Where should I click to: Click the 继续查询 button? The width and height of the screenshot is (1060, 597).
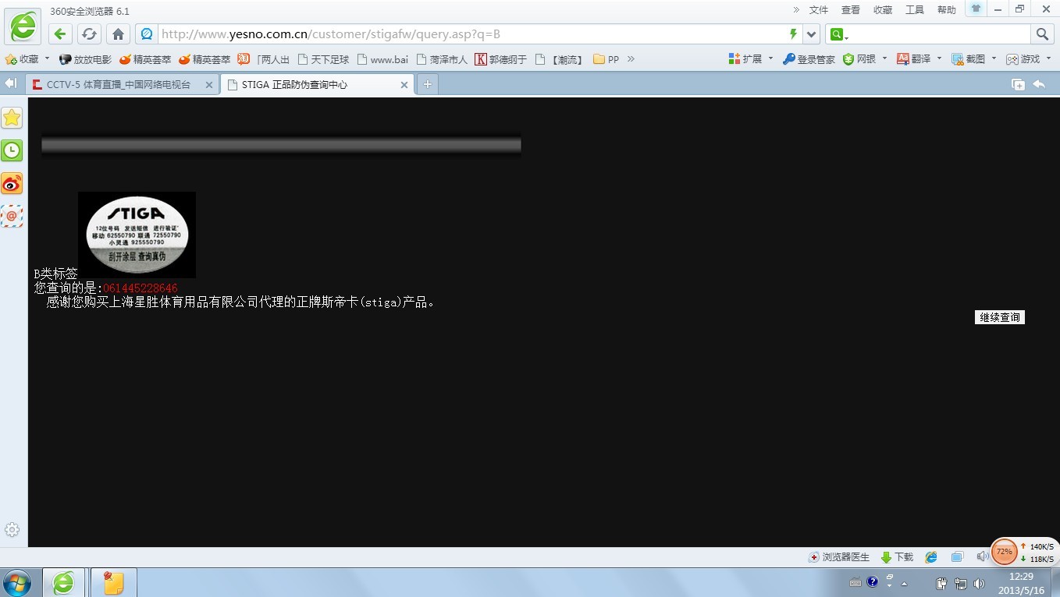pos(999,317)
